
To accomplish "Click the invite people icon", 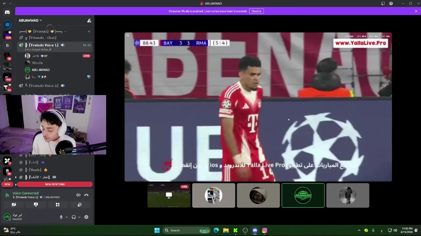I will click(89, 20).
